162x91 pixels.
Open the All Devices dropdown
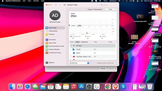point(79,63)
